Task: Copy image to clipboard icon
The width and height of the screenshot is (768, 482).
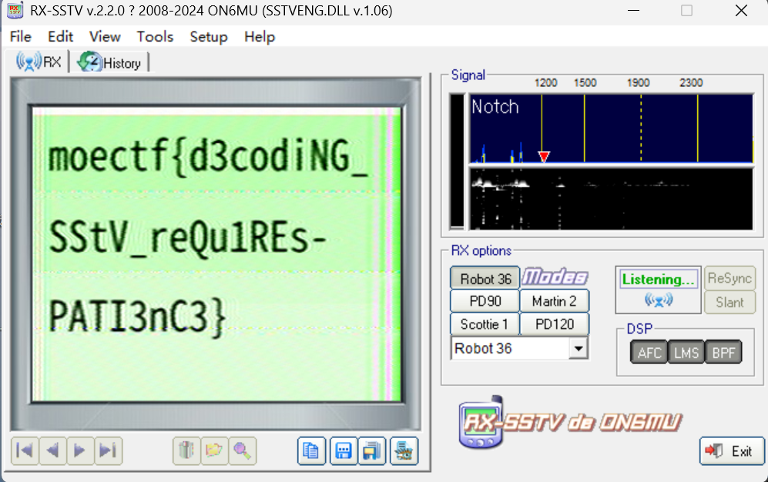Action: coord(311,450)
